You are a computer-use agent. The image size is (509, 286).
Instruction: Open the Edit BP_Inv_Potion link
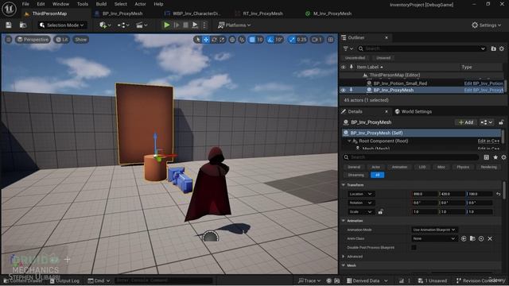coord(484,83)
